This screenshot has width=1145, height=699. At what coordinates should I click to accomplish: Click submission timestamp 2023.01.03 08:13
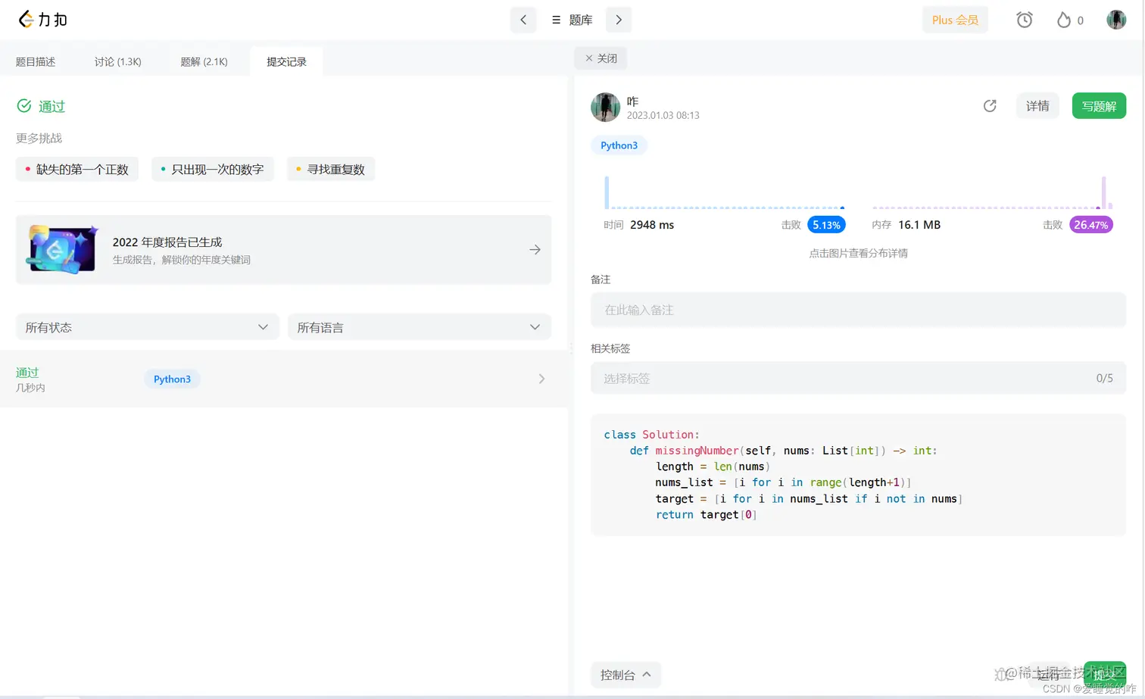(x=663, y=116)
